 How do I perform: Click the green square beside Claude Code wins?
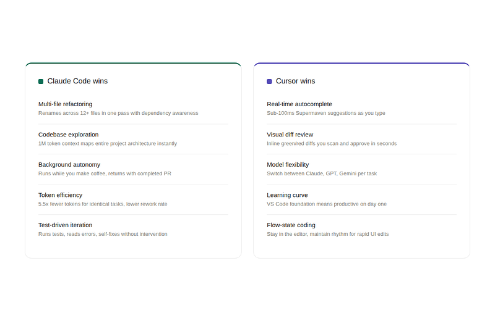(41, 81)
